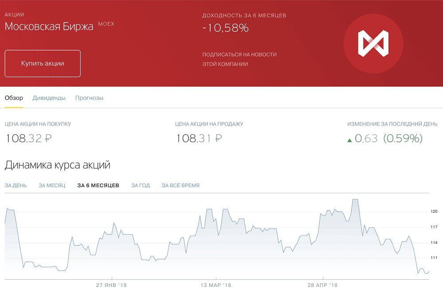The width and height of the screenshot is (443, 294).
Task: Click the 120 price axis label
Action: coord(434,211)
